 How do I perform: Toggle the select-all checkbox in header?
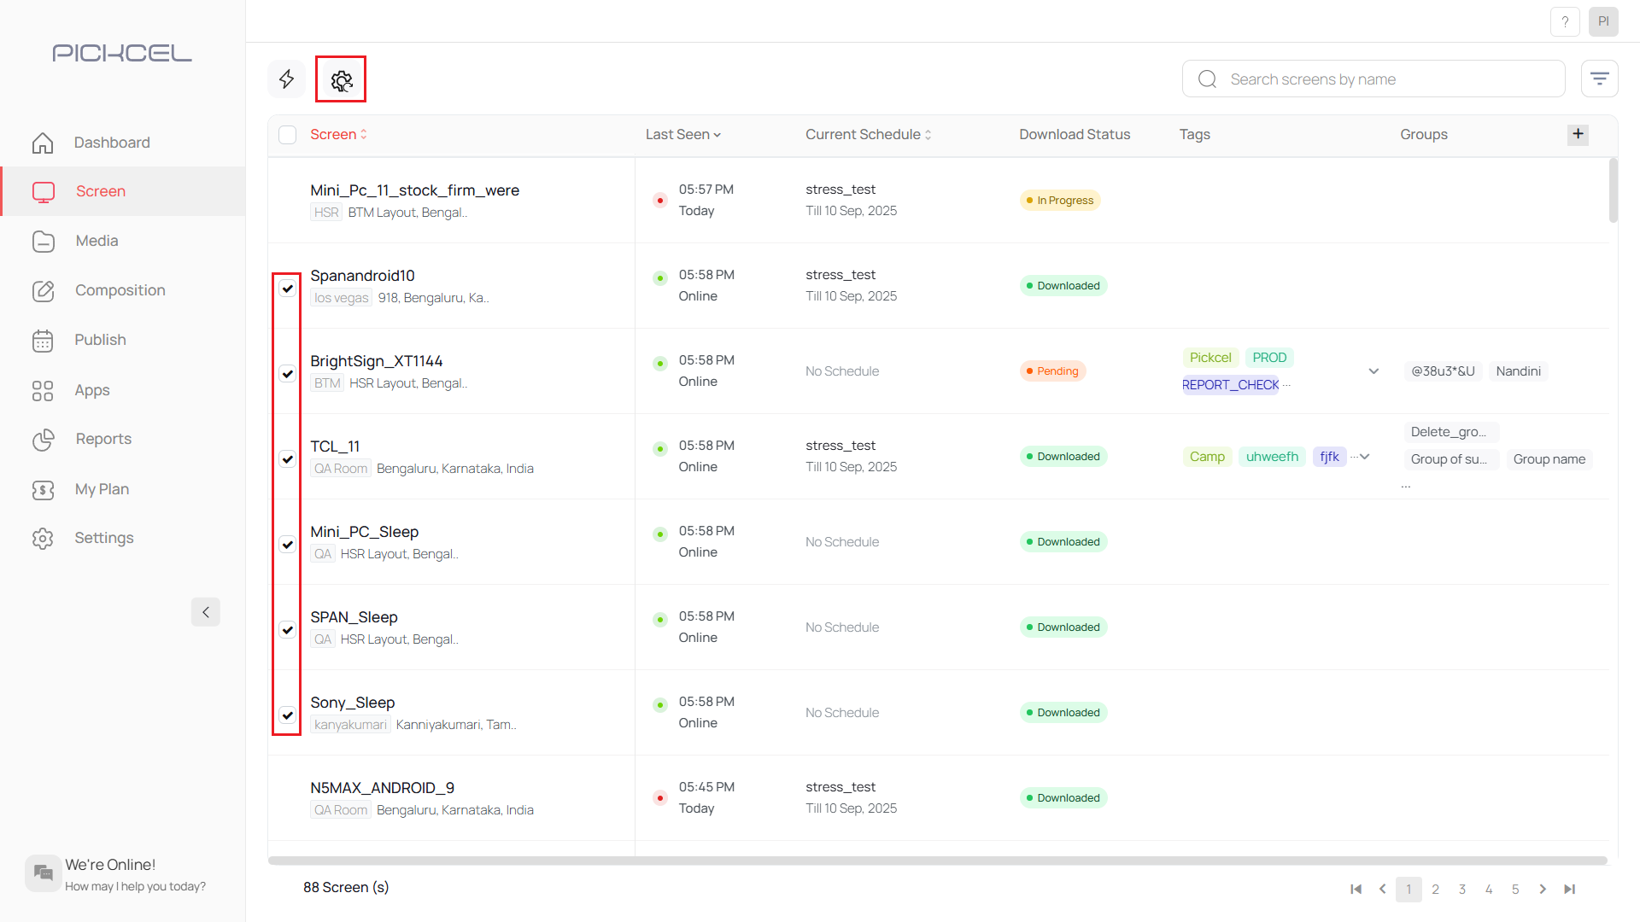tap(288, 134)
